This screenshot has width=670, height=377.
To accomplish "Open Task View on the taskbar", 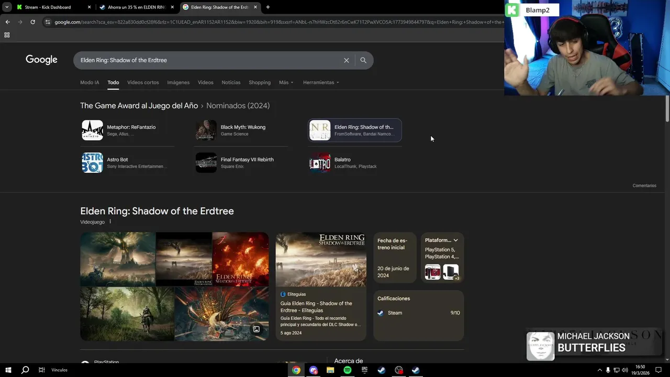I will point(41,370).
